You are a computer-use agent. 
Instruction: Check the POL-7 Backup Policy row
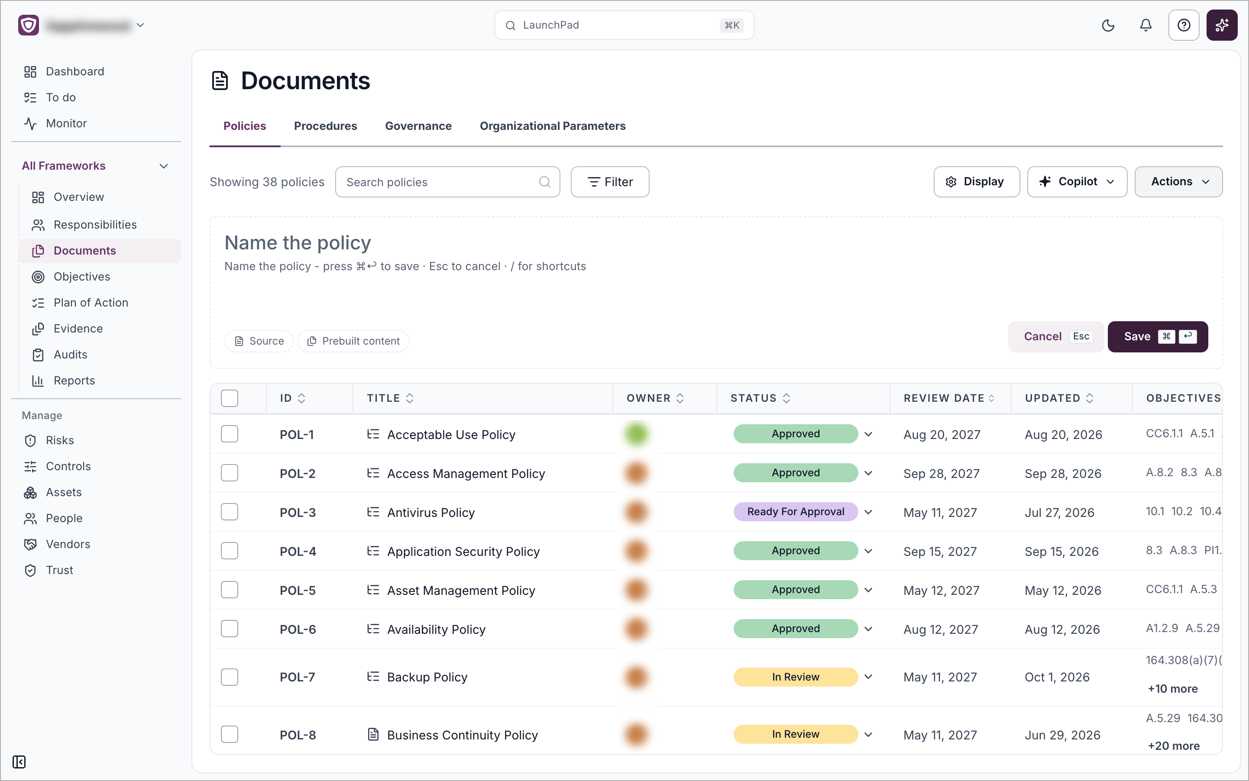click(x=230, y=677)
